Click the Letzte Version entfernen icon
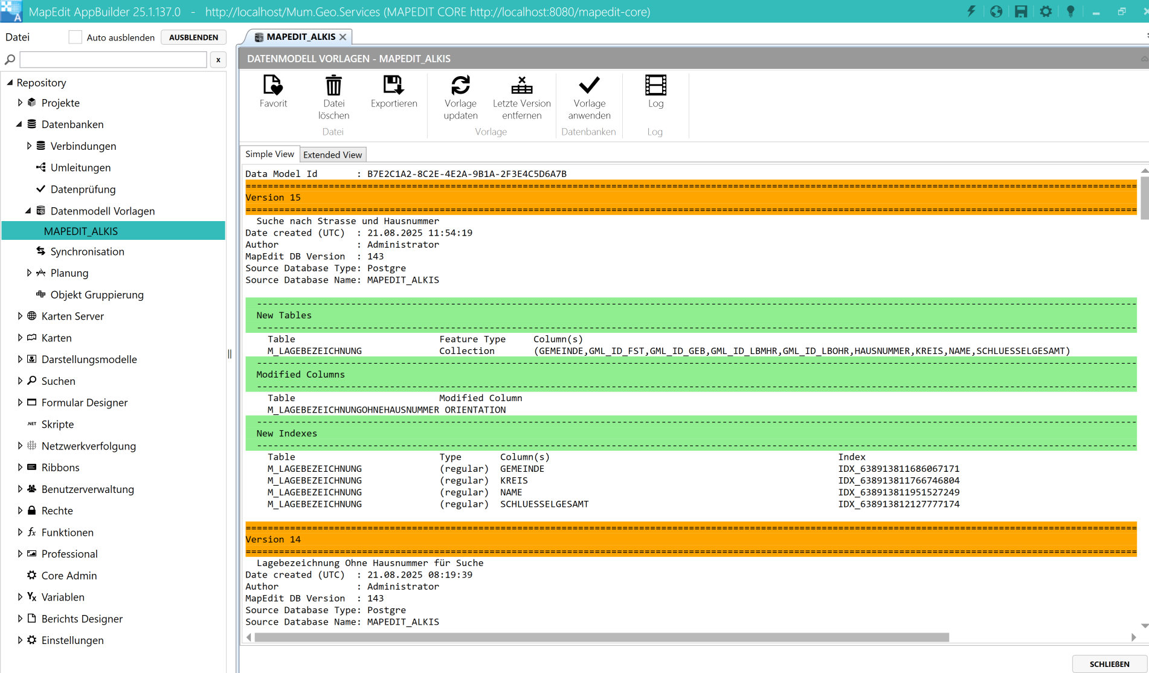This screenshot has height=673, width=1149. [521, 86]
